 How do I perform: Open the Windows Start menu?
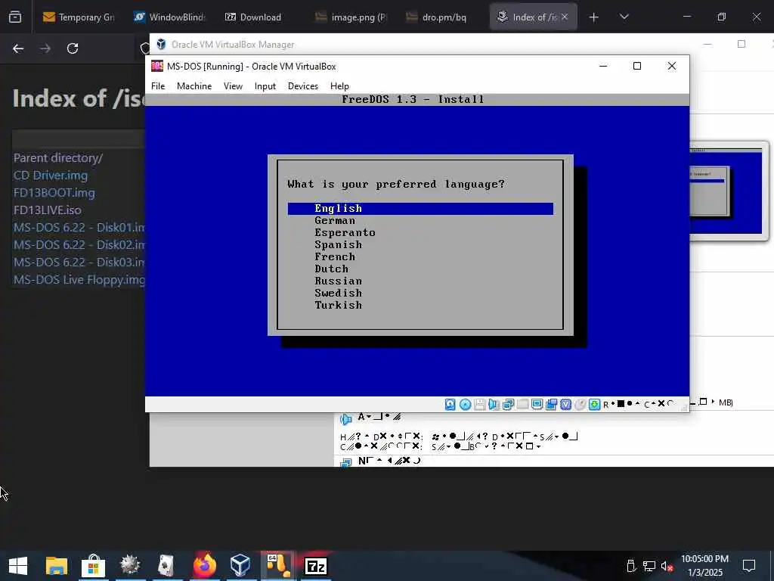tap(18, 566)
